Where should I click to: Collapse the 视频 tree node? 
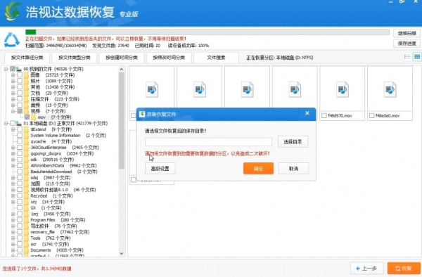click(13, 111)
